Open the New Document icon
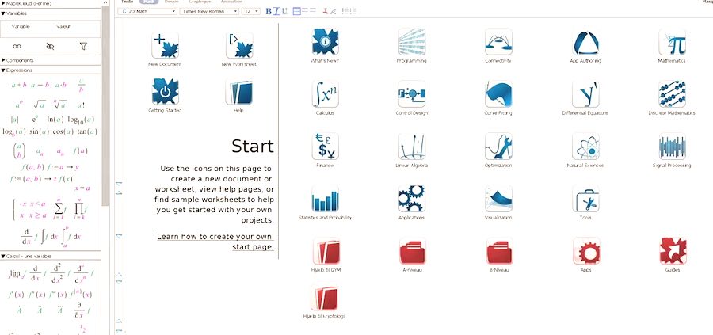Viewport: 713px width, 335px height. 165,45
